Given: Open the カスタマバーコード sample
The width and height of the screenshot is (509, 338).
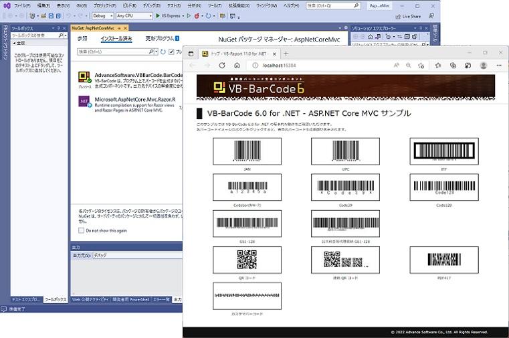Looking at the screenshot, I should [x=247, y=296].
